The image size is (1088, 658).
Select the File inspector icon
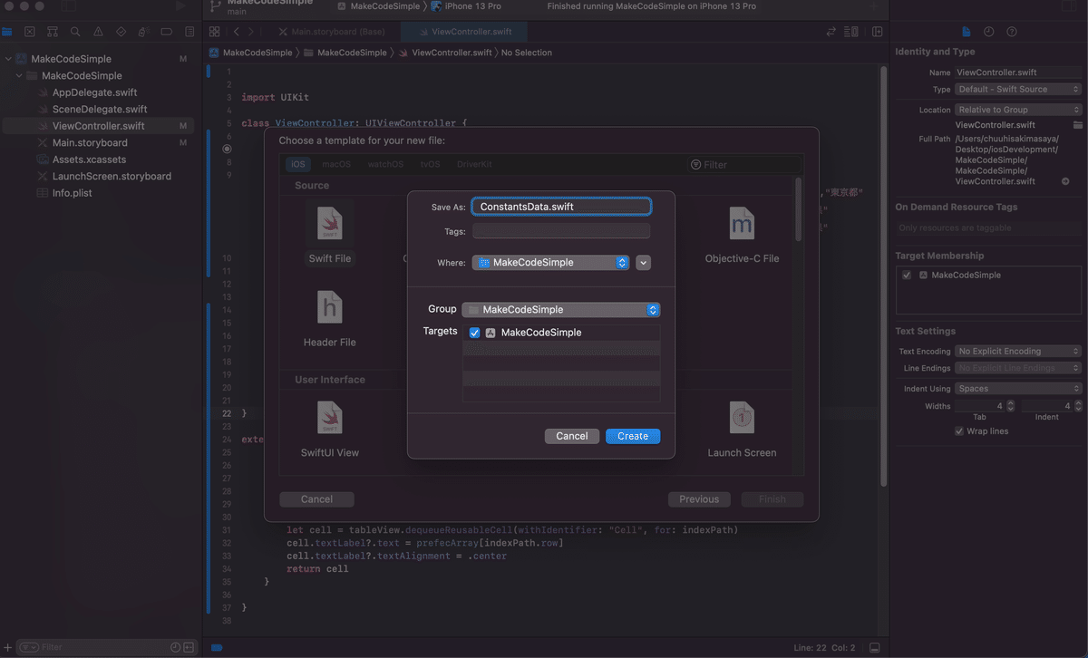[x=967, y=32]
